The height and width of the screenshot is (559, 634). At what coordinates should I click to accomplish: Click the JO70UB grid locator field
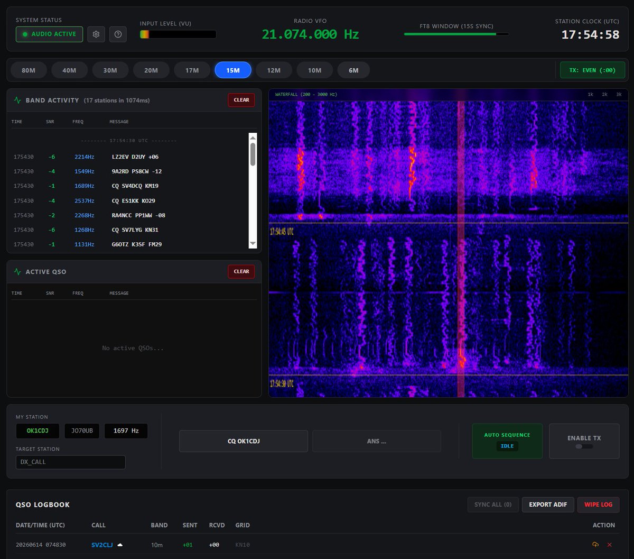[82, 431]
